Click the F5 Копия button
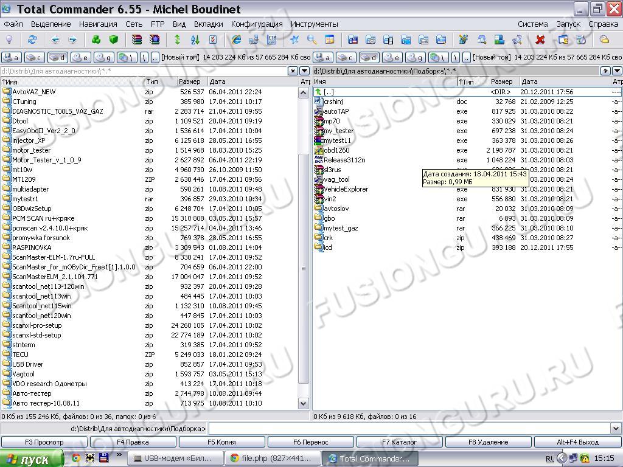 pos(221,442)
